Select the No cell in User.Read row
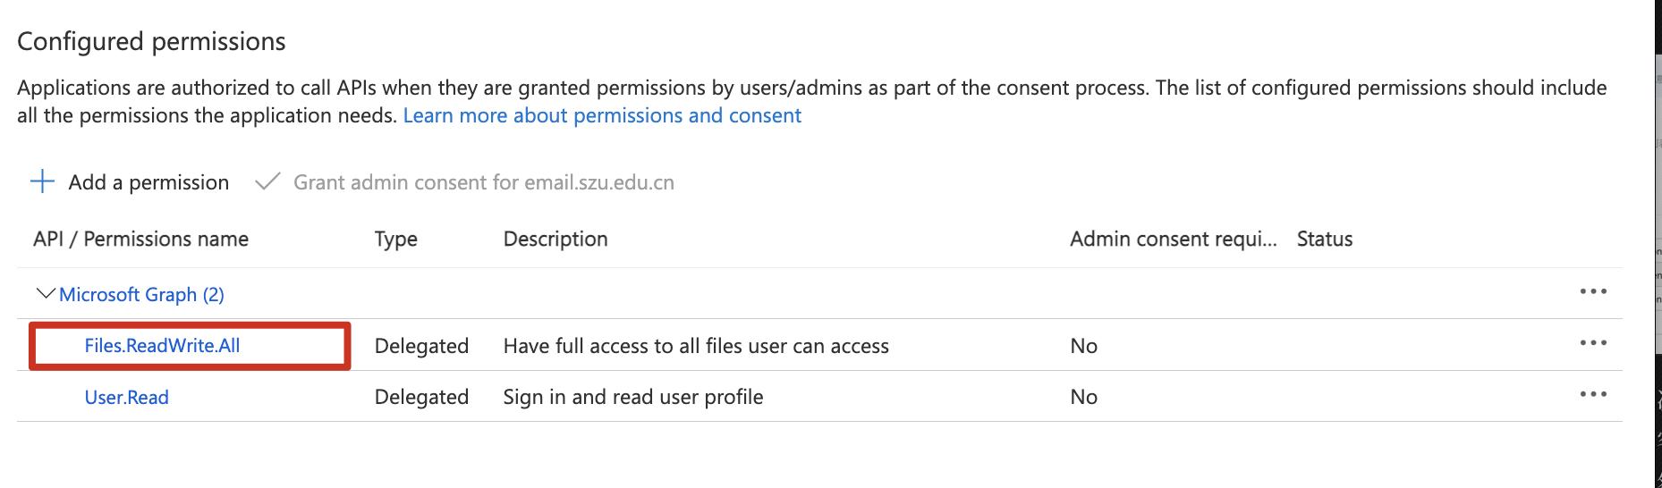This screenshot has height=488, width=1662. [1083, 397]
